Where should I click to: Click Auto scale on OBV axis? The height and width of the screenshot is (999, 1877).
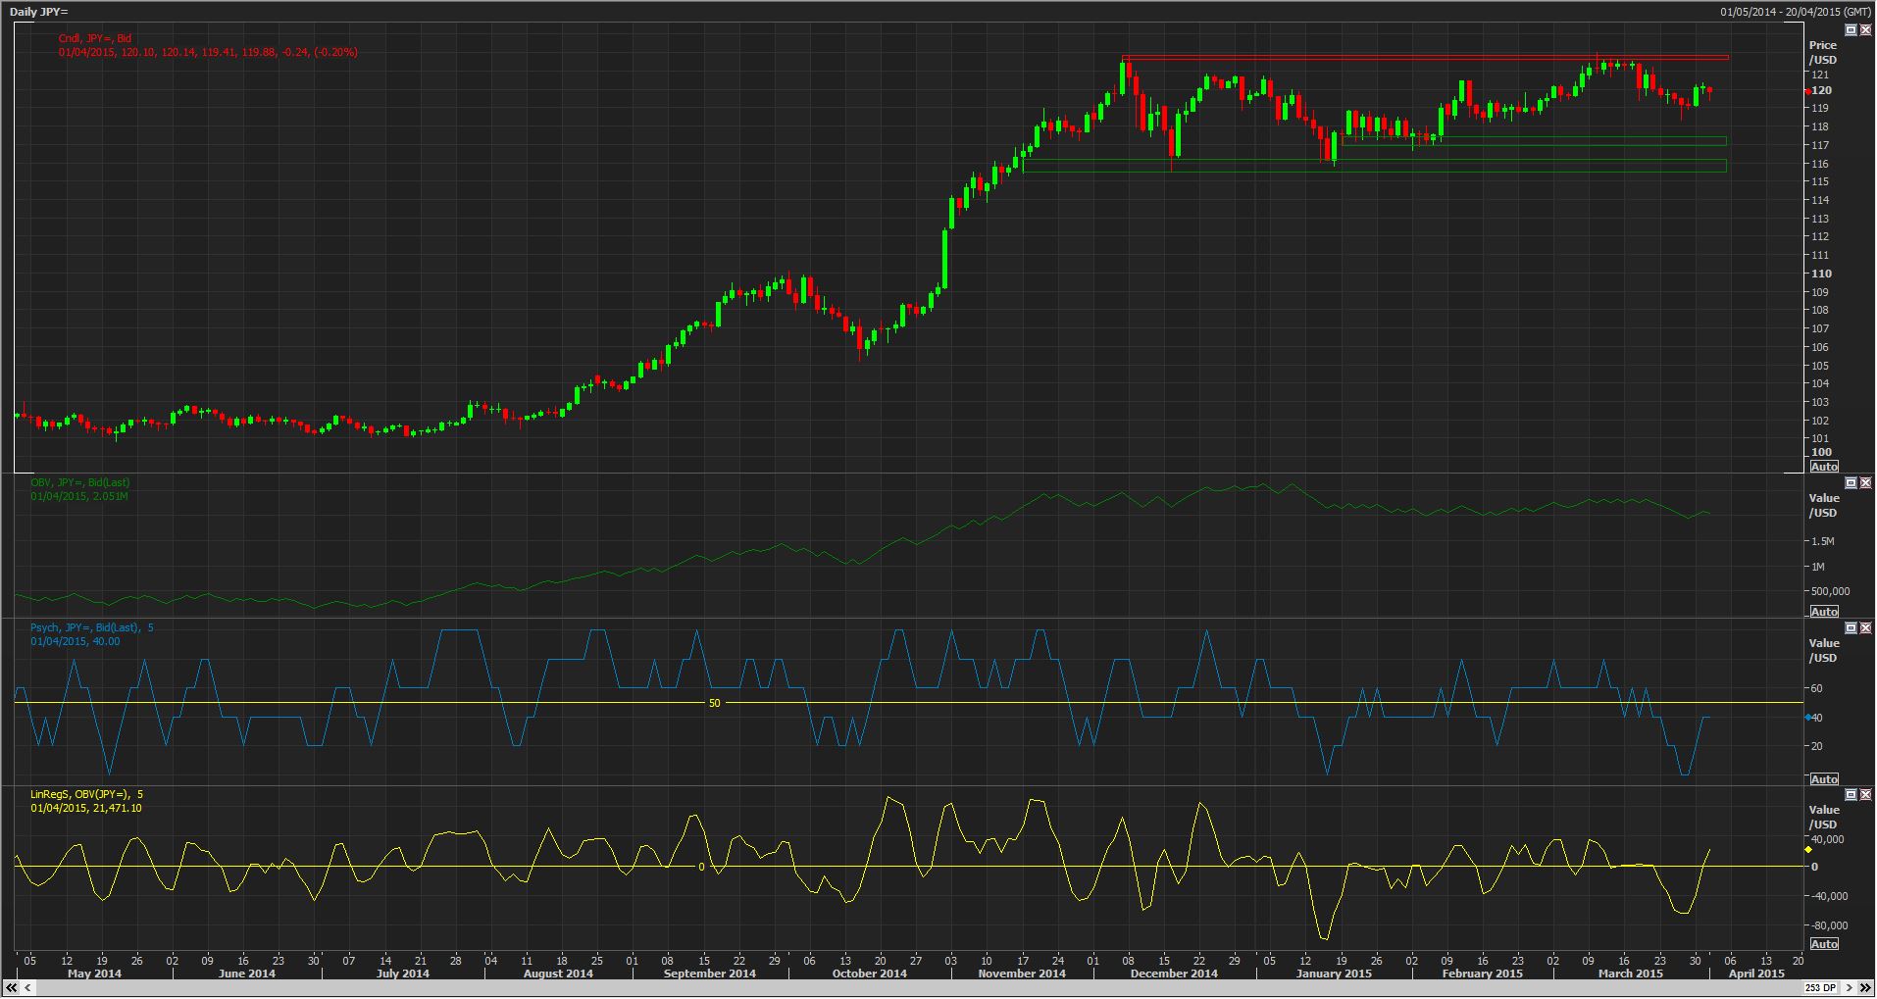pyautogui.click(x=1824, y=612)
